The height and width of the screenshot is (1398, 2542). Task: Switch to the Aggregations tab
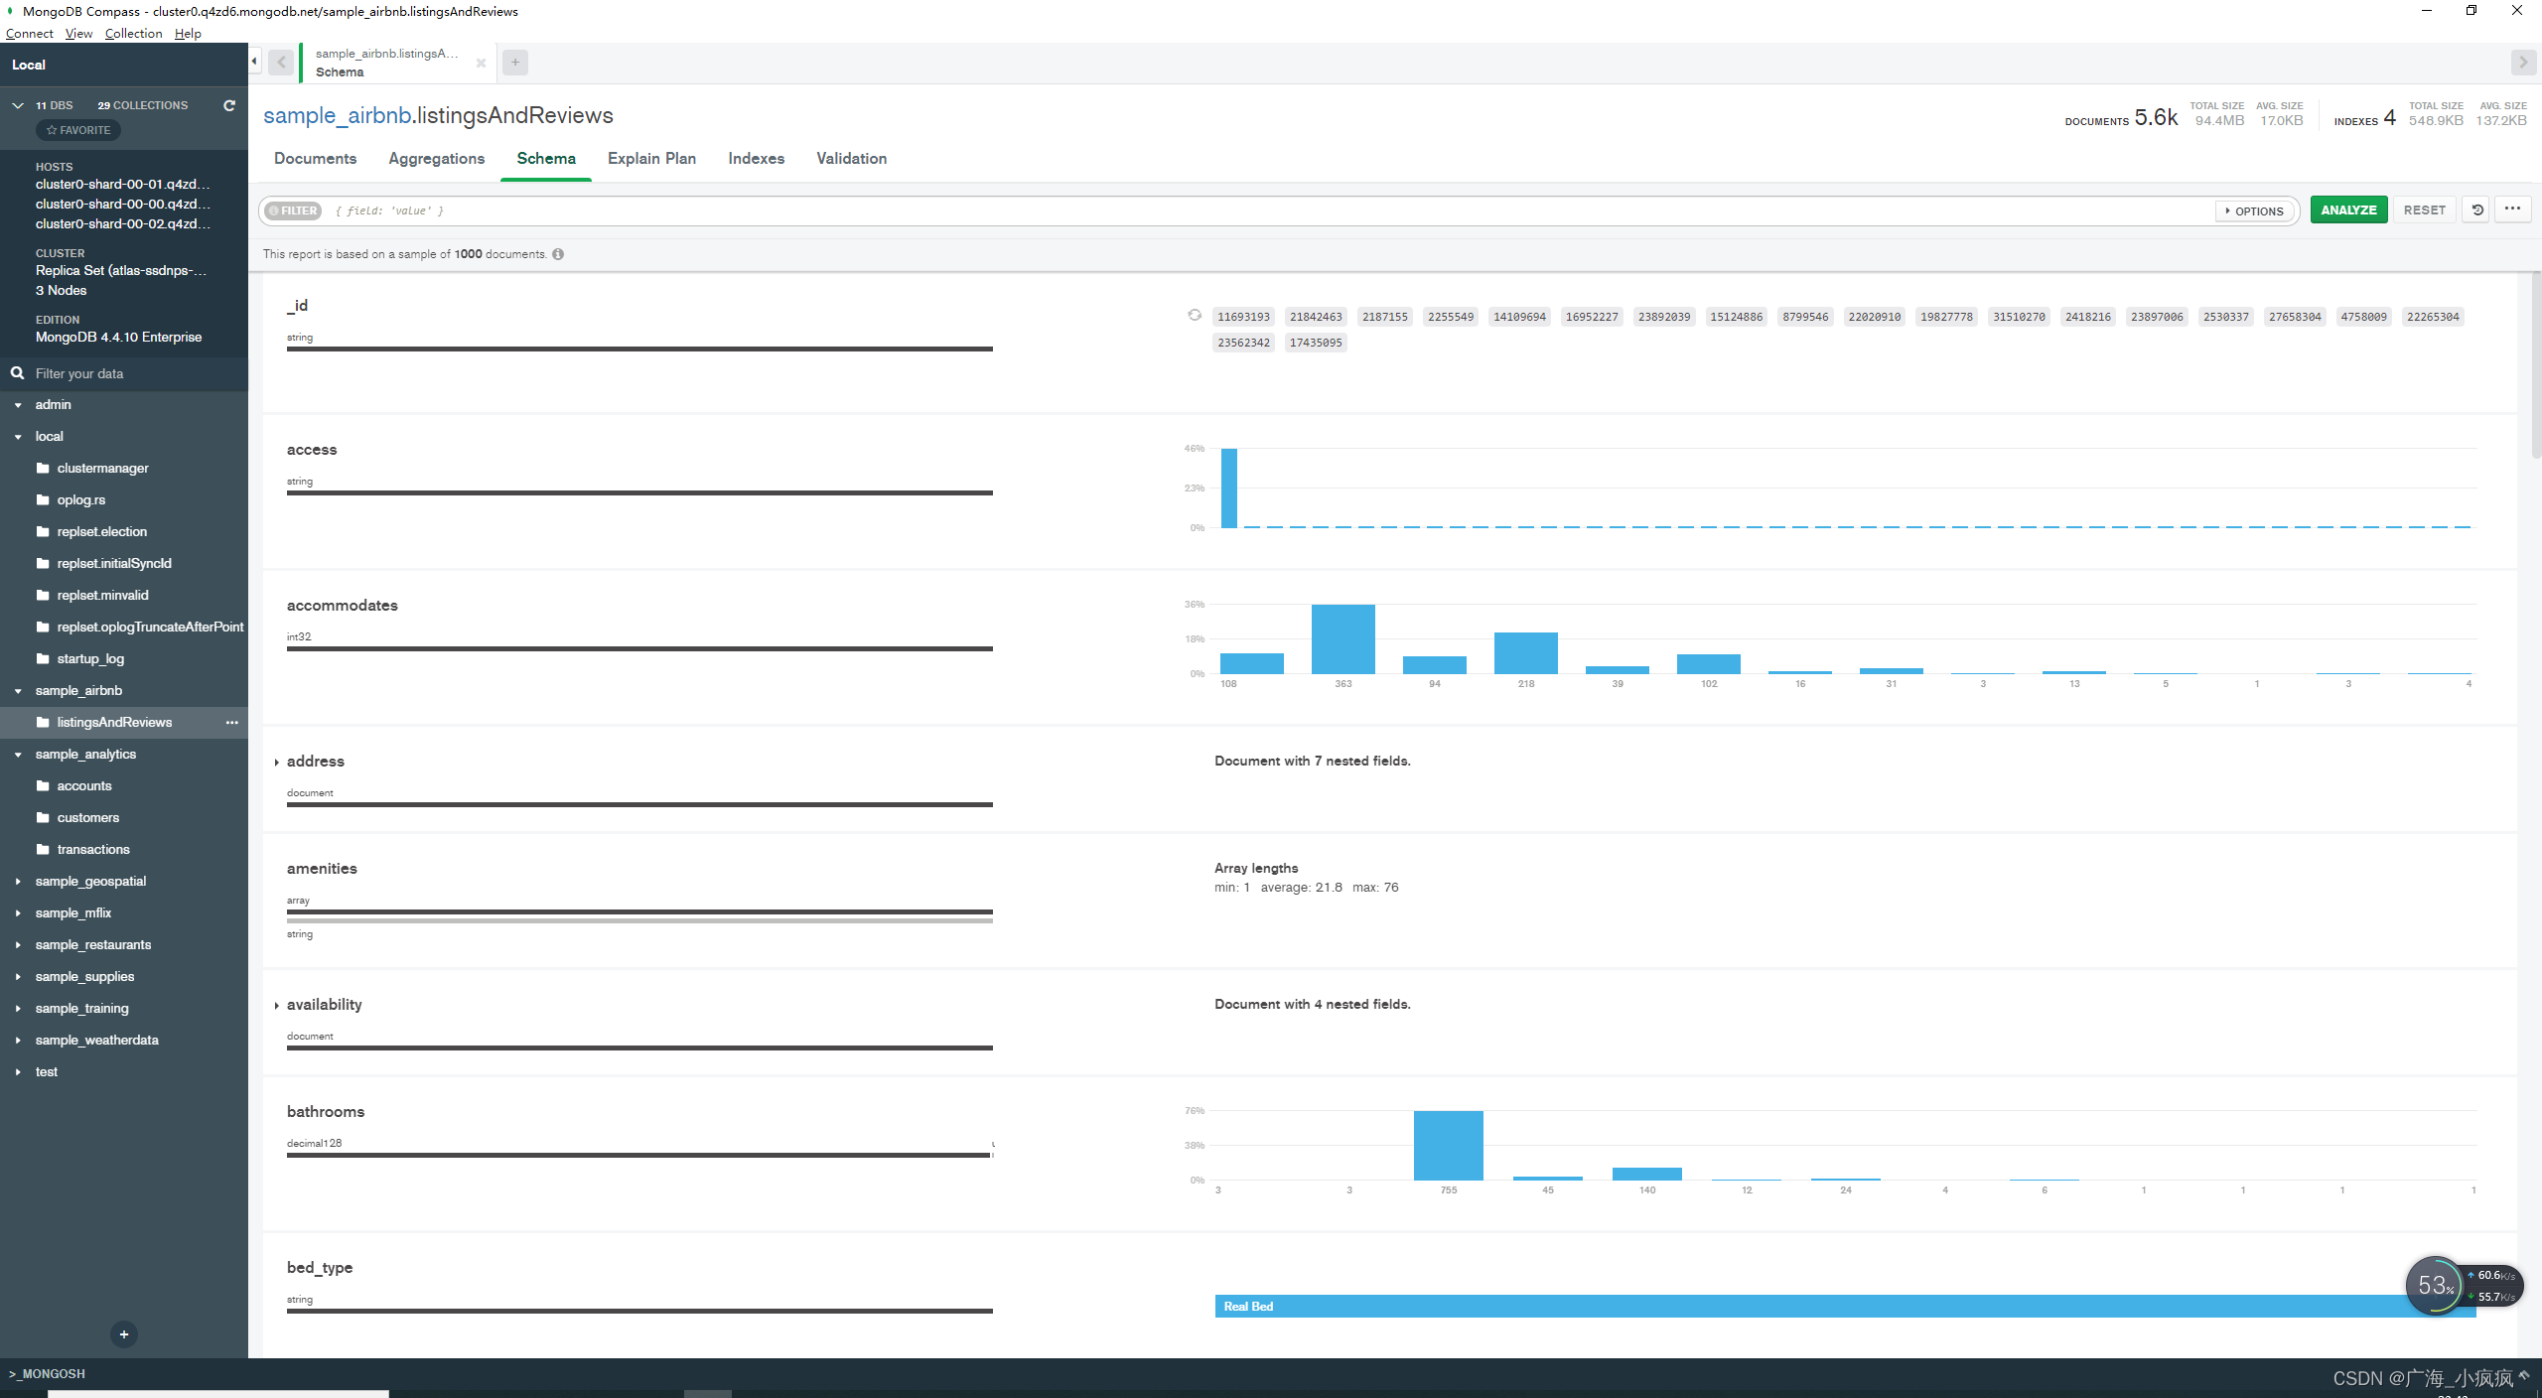[436, 159]
